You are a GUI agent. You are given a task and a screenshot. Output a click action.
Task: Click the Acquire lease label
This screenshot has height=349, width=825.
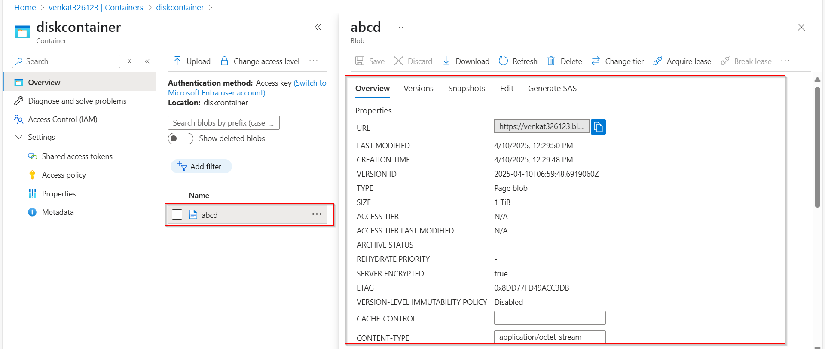(x=689, y=61)
